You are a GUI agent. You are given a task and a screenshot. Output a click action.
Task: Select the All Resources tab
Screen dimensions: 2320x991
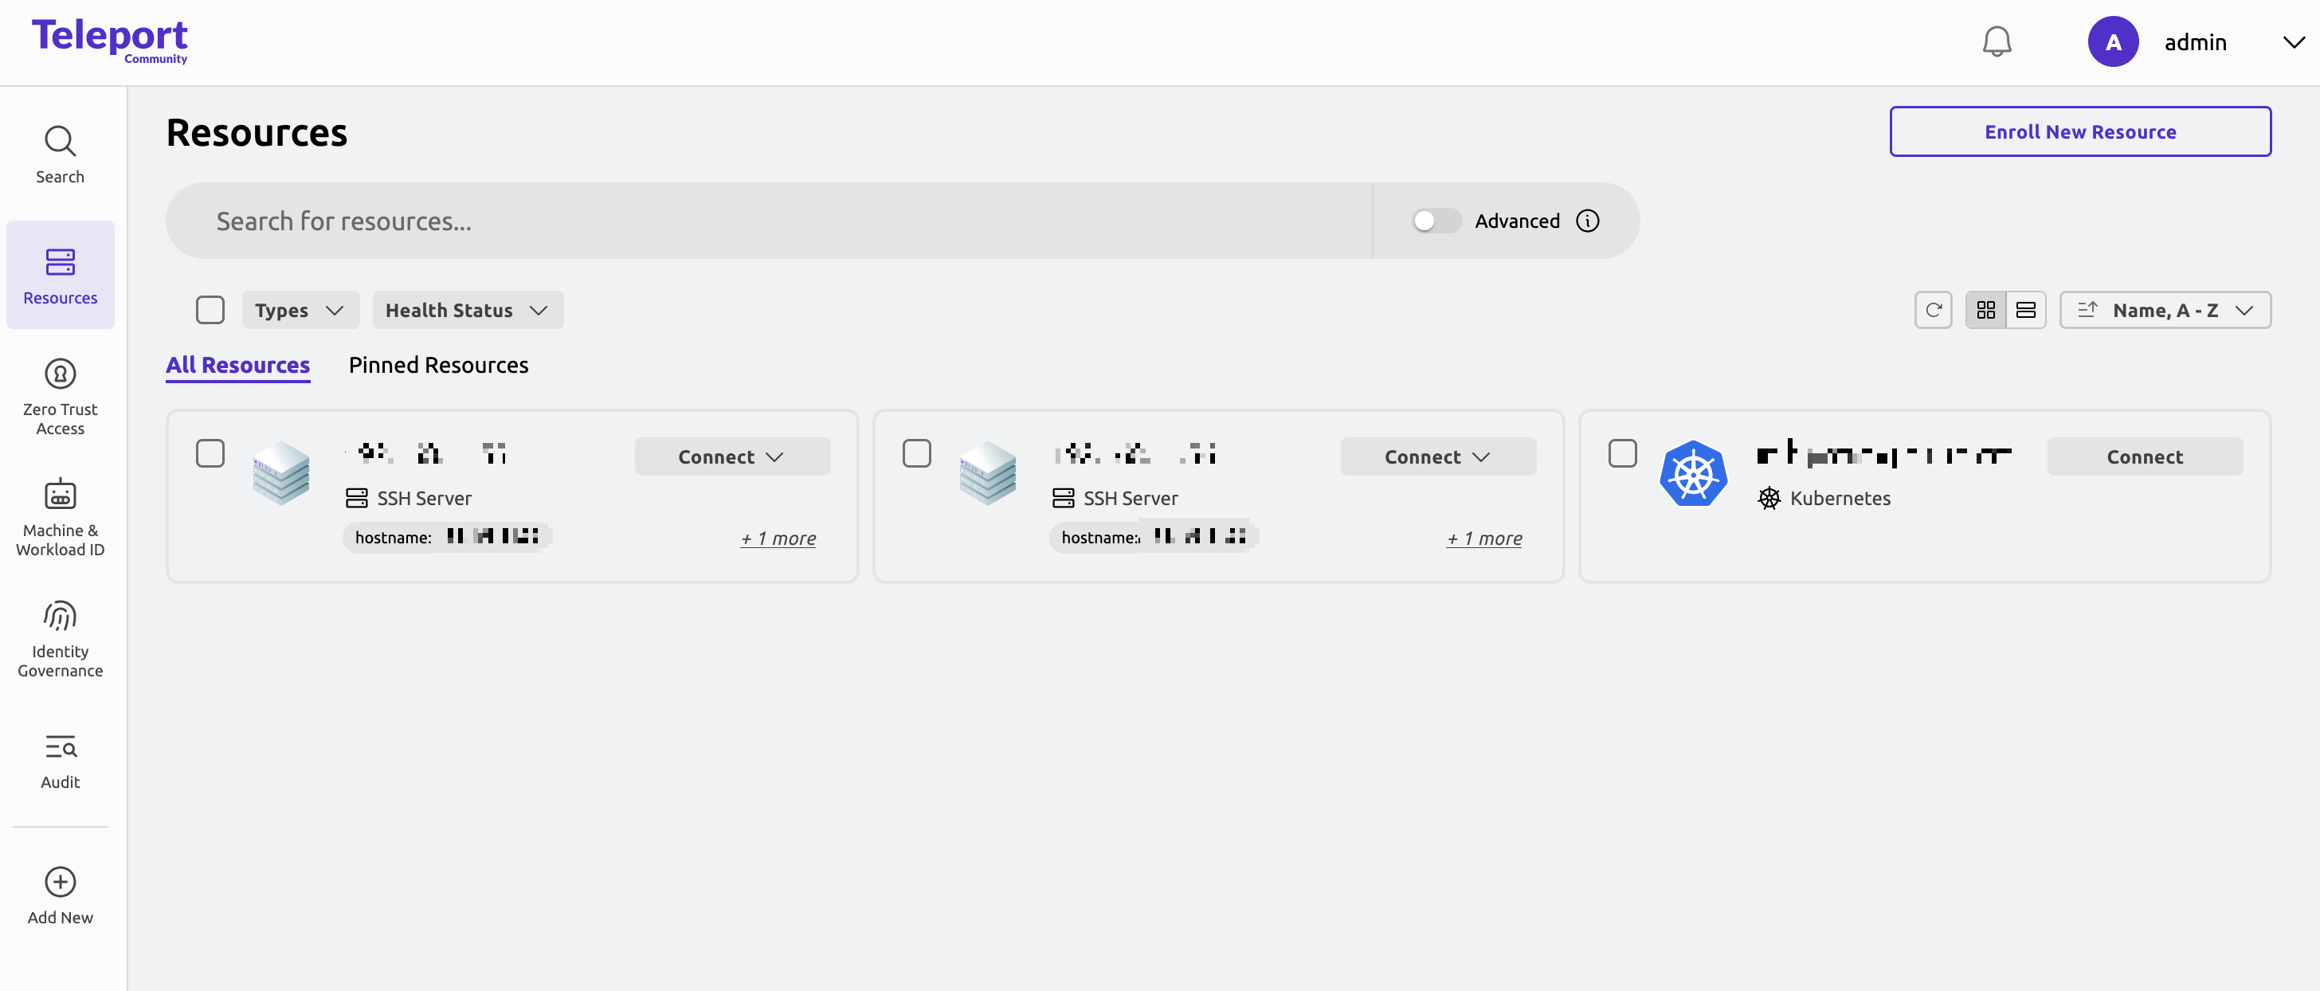[237, 365]
